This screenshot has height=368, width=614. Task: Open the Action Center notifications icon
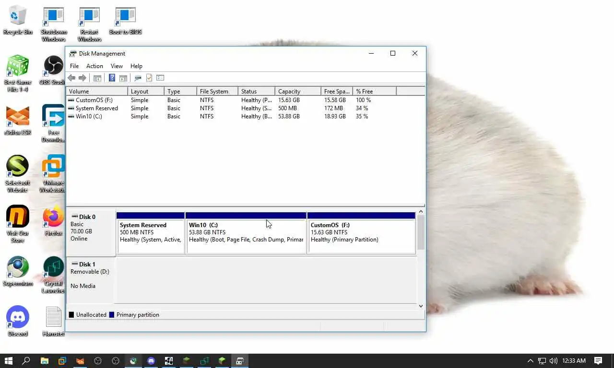click(598, 361)
